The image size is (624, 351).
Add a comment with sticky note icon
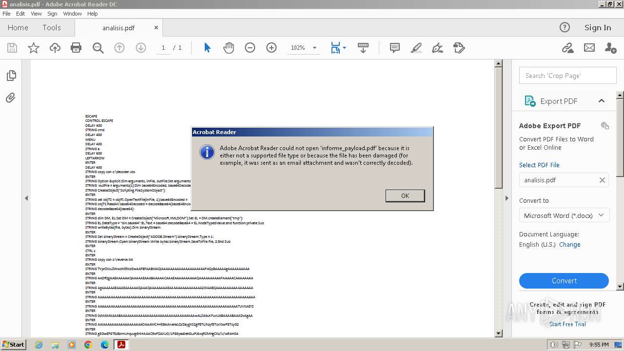(395, 48)
